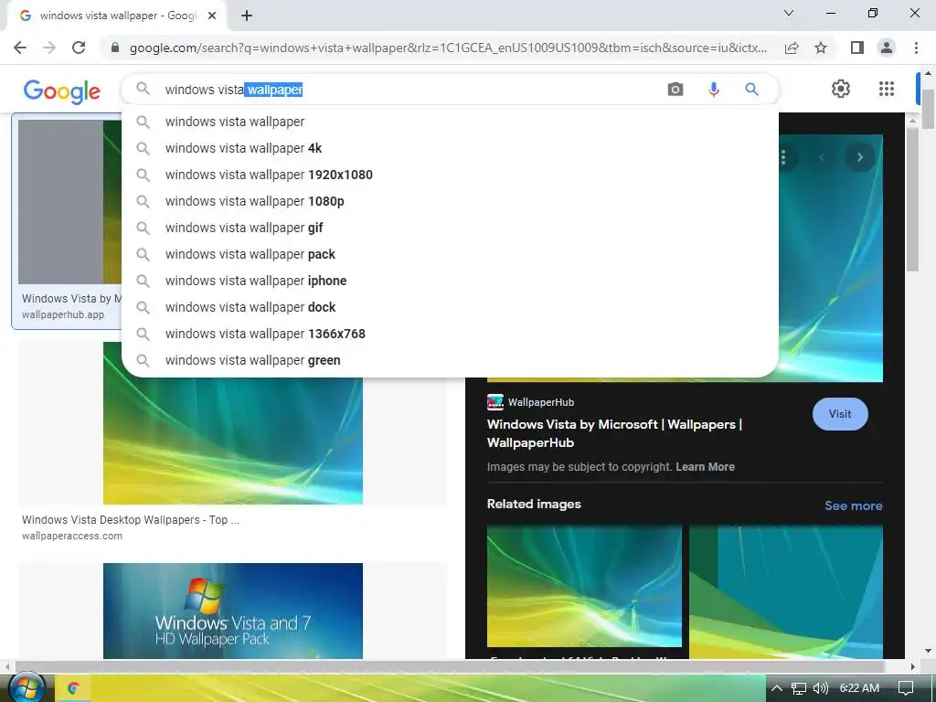The height and width of the screenshot is (702, 936).
Task: Choose suggestion 'windows vista wallpaper 1080p'
Action: coord(450,201)
